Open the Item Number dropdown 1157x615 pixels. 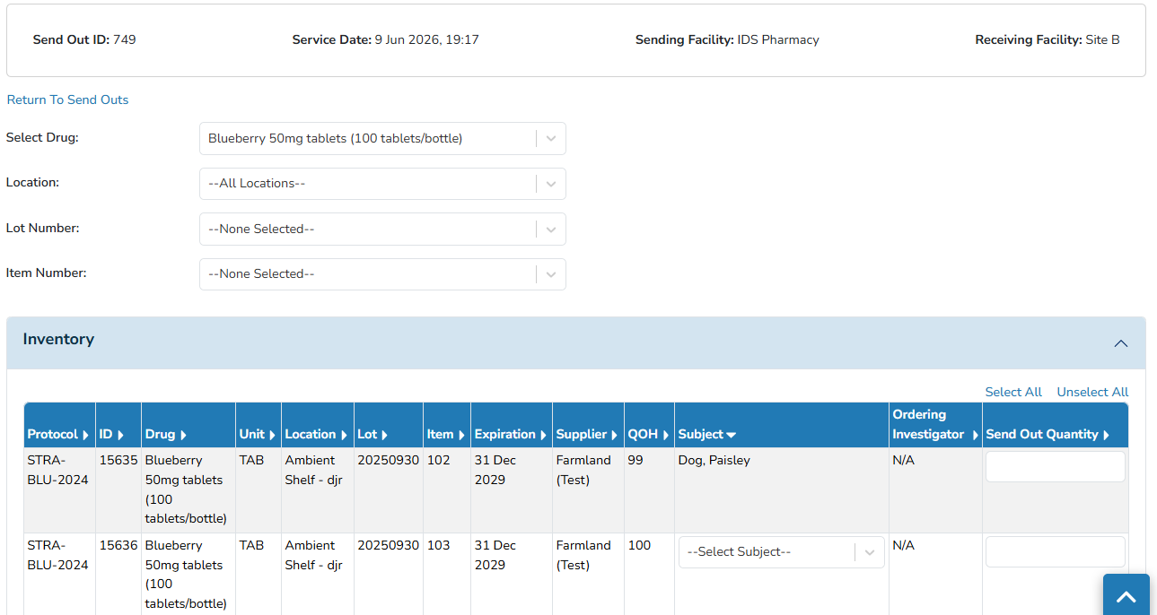382,274
